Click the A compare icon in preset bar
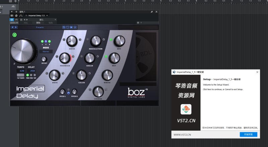Screen dimensions: 268x147 click(x=75, y=27)
